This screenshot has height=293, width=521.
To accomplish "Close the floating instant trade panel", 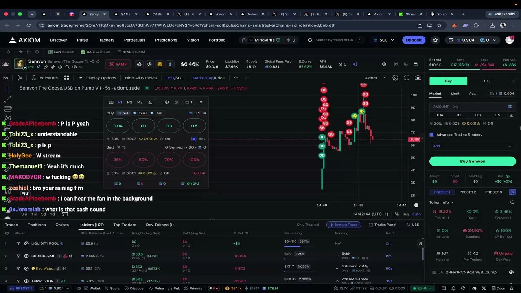I will pyautogui.click(x=201, y=102).
